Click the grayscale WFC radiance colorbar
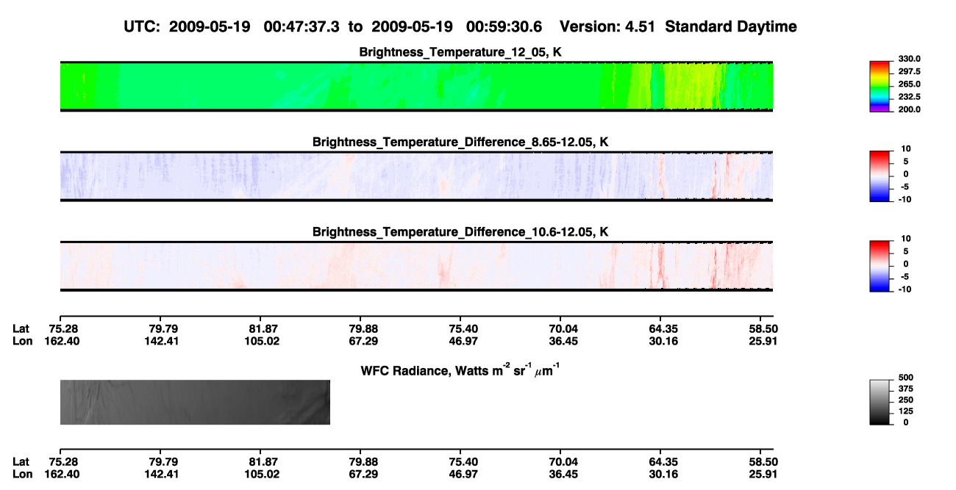The width and height of the screenshot is (956, 490). coord(880,402)
